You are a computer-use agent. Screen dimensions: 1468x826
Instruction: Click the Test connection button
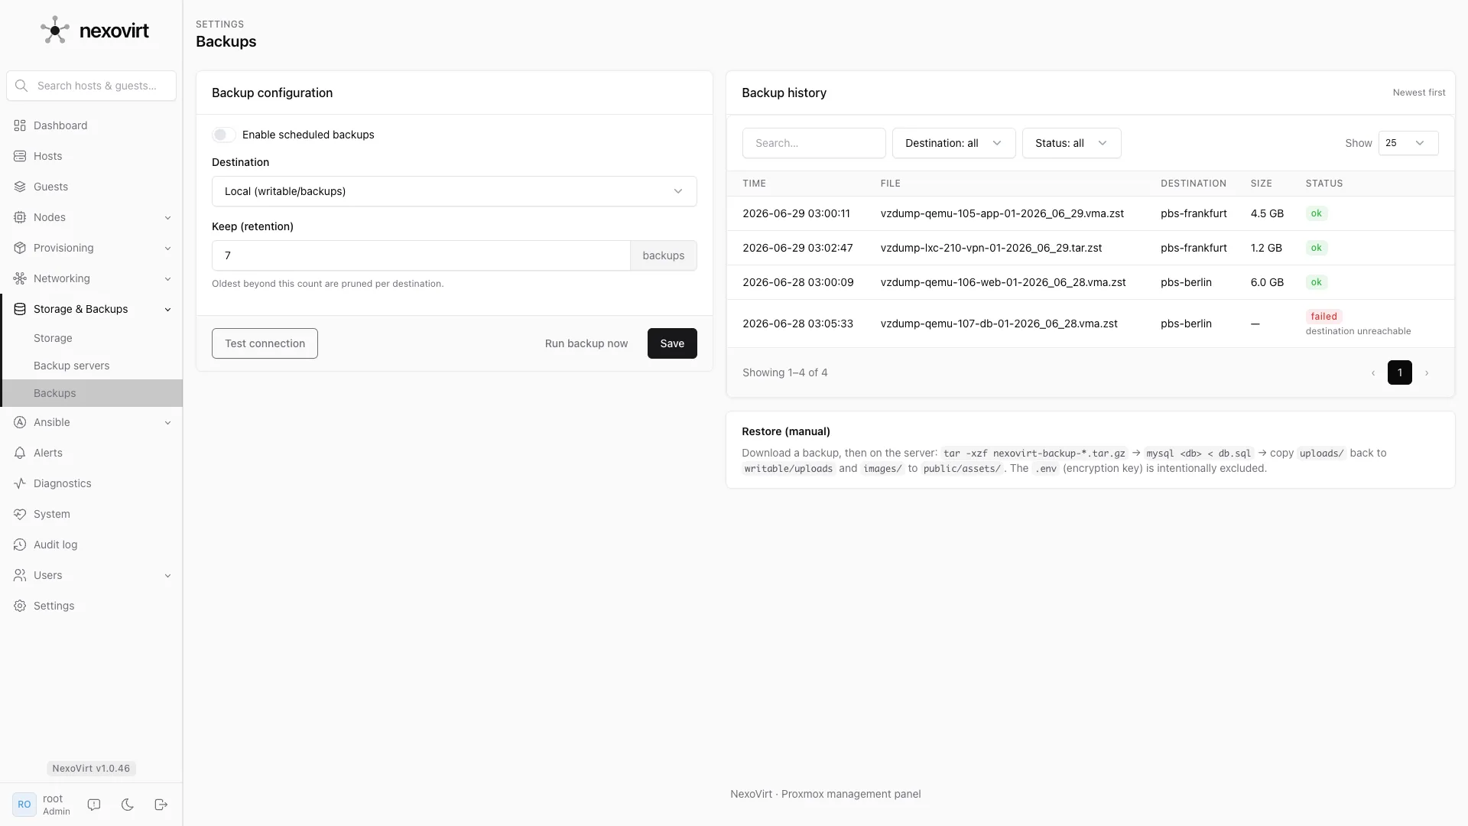click(x=265, y=343)
